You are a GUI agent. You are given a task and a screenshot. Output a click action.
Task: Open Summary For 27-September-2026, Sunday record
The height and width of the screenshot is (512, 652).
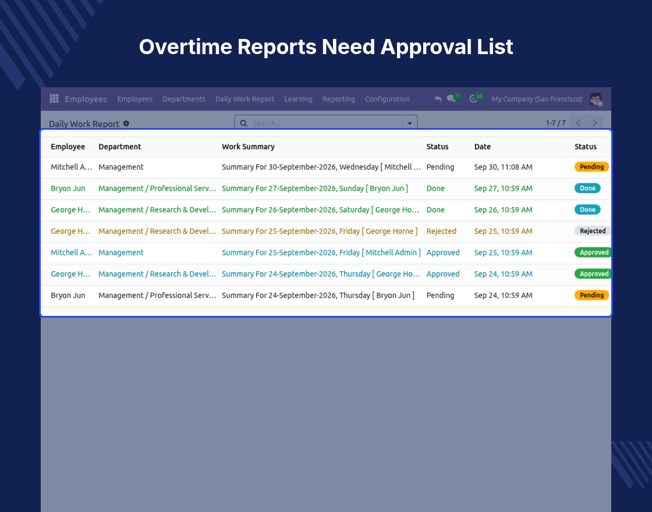pos(315,189)
